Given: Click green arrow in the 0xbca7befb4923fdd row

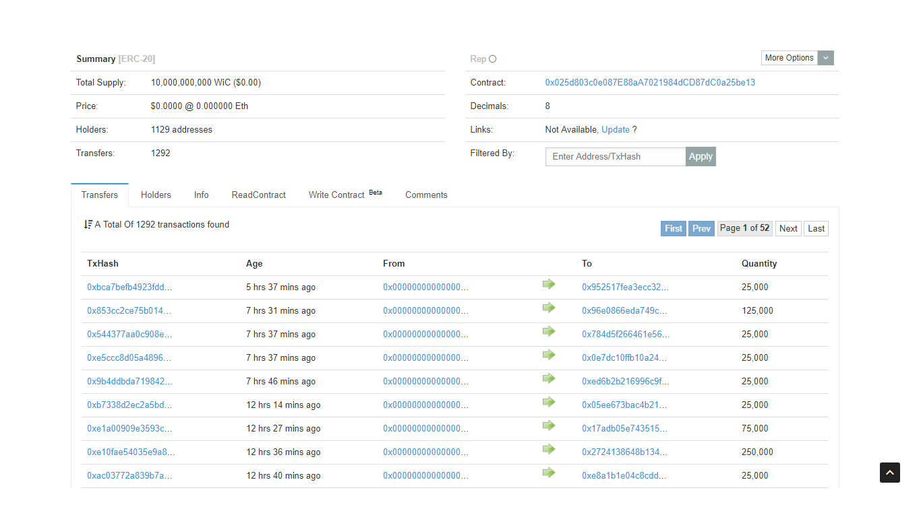Looking at the screenshot, I should [549, 284].
